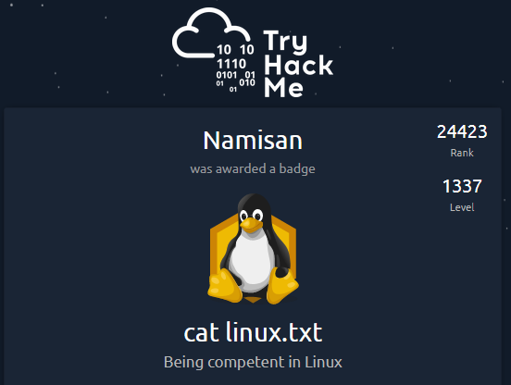Click the penguin's left yellow foot
This screenshot has height=385, width=511.
(x=225, y=285)
